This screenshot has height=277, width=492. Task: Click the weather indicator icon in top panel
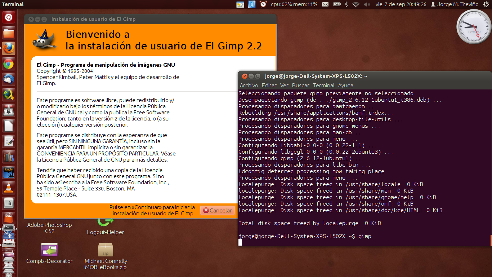pos(240,4)
